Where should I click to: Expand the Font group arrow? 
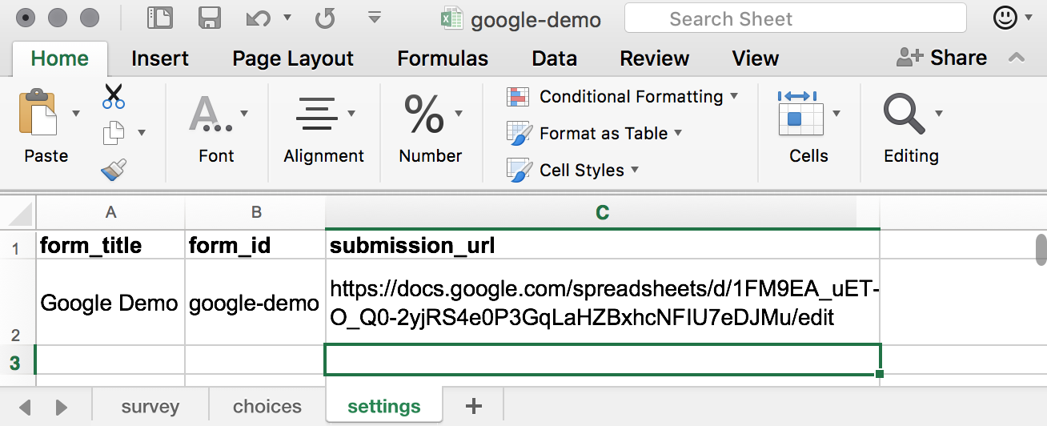(243, 114)
